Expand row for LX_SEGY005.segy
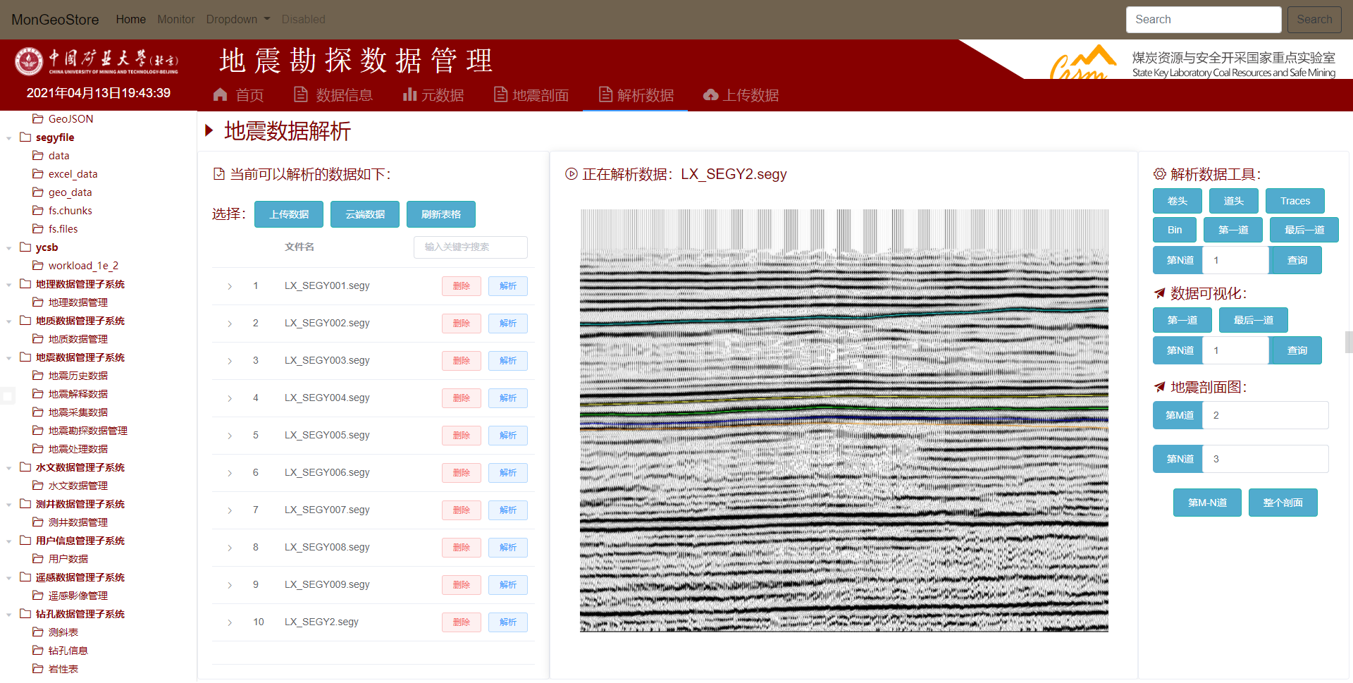This screenshot has width=1353, height=683. coord(230,436)
